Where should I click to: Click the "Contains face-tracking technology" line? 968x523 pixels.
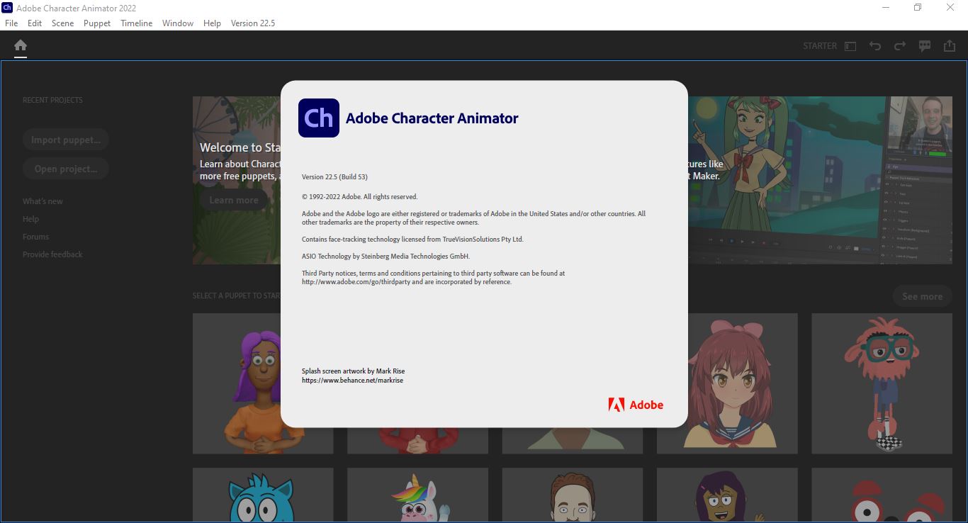point(412,240)
